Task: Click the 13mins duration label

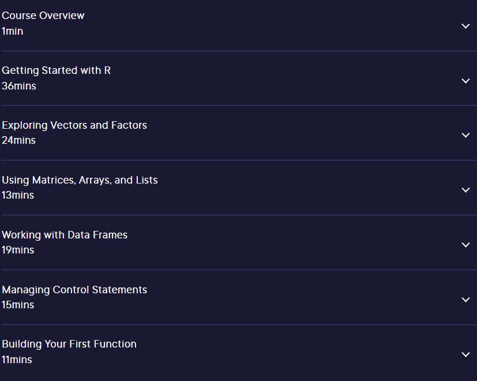Action: [18, 195]
